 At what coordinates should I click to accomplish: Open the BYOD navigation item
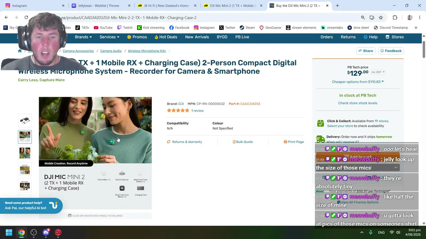222,37
